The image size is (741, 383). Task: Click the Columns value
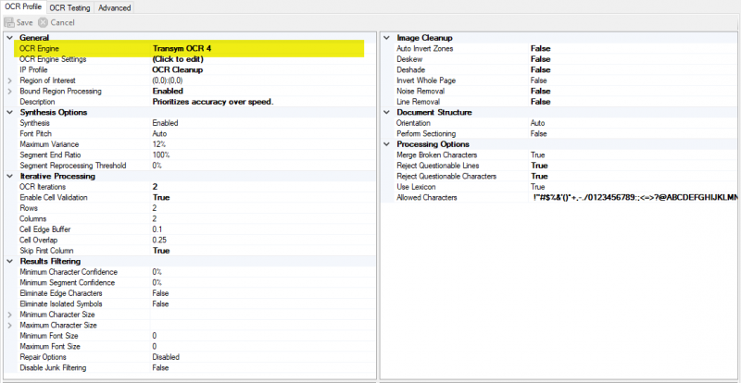pos(155,218)
